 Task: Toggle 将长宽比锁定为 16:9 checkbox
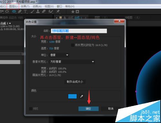click(x=73, y=45)
